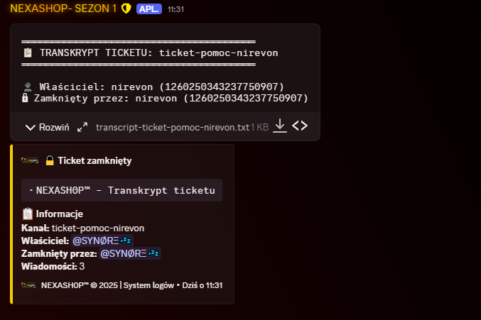Click the Ticket zamknięty embed title

click(94, 160)
